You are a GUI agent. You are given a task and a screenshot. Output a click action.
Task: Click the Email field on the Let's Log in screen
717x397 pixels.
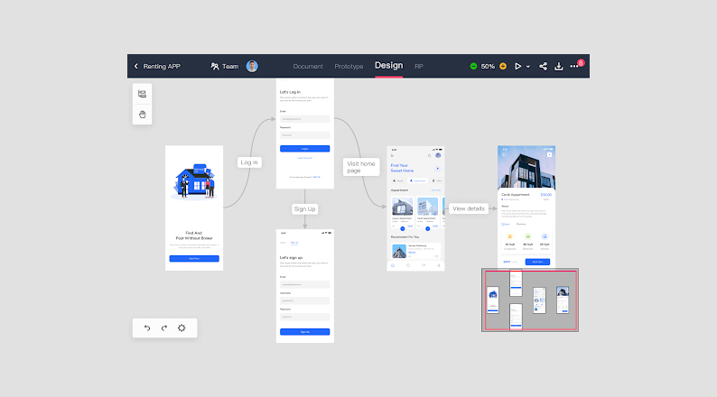click(x=304, y=119)
